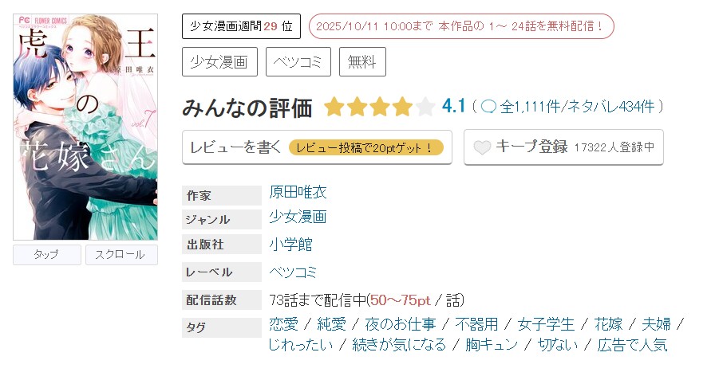Open the 少女漫画 genre link
The width and height of the screenshot is (711, 372).
[298, 217]
